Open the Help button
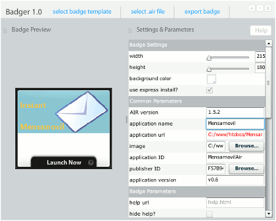Screen dimensions: 276x221 [261, 31]
